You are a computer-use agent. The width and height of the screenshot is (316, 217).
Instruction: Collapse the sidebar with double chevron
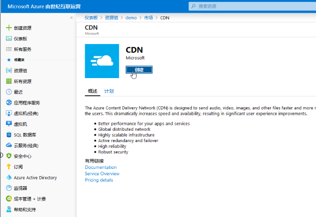pos(71,18)
